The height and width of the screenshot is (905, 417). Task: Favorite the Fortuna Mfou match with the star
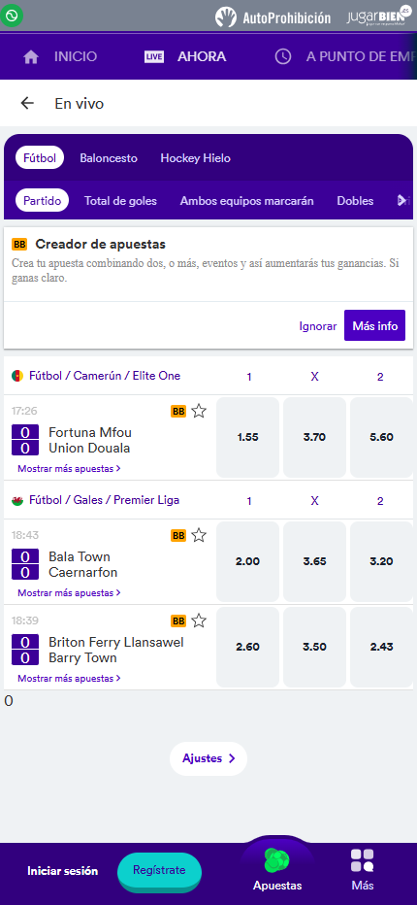199,411
